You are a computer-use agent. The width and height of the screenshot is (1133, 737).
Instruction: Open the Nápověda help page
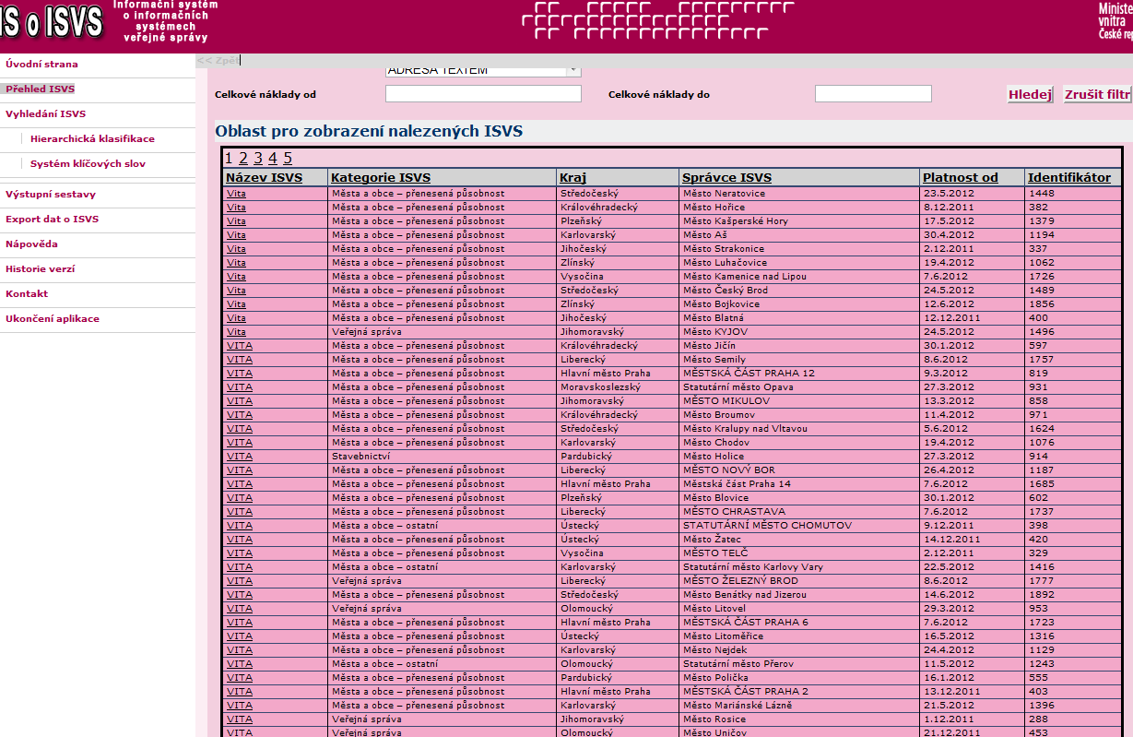[31, 244]
